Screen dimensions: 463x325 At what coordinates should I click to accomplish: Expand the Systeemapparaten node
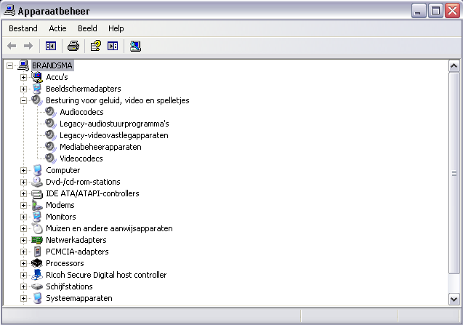coord(23,298)
